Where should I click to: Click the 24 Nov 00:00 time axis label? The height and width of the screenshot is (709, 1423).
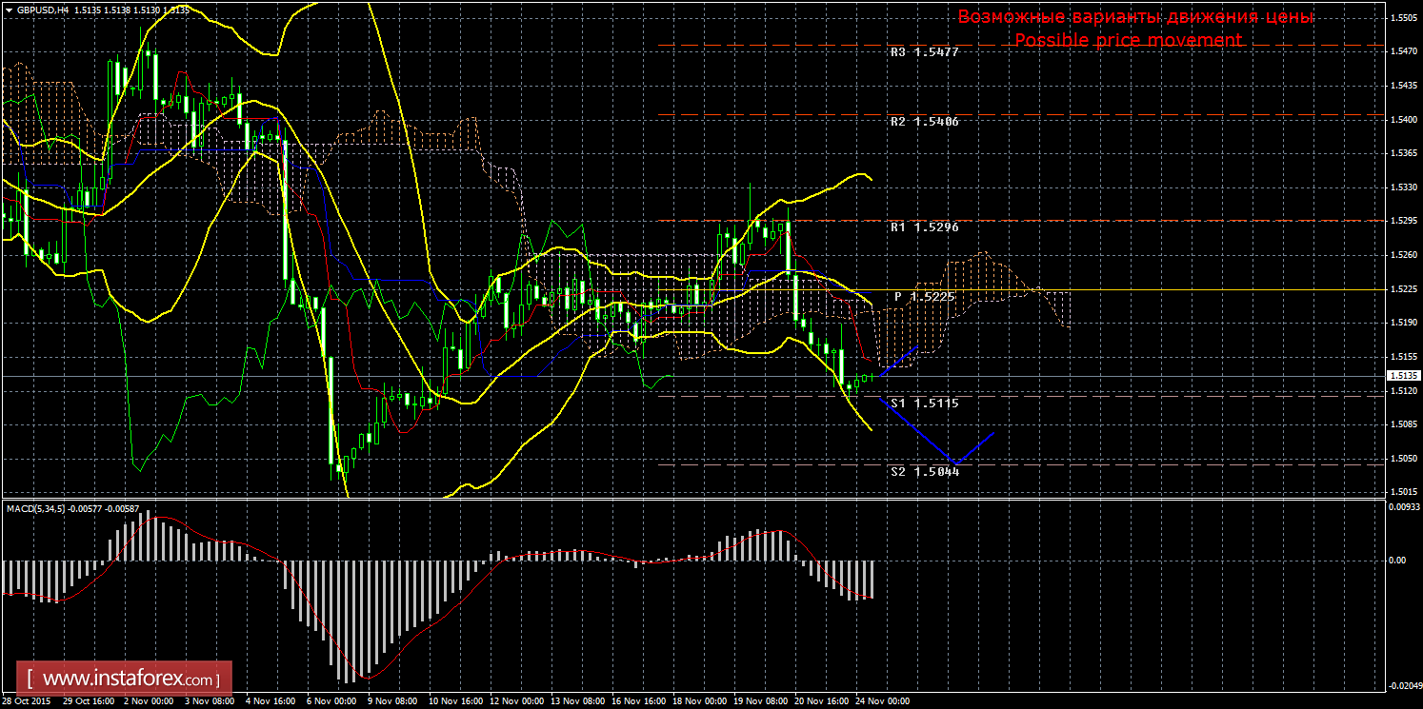882,701
